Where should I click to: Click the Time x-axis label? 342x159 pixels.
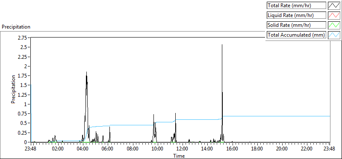pyautogui.click(x=179, y=156)
